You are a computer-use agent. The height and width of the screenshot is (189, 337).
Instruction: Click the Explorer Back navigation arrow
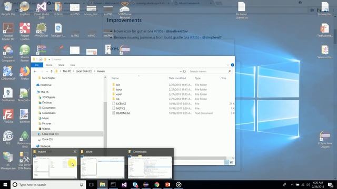click(35, 71)
